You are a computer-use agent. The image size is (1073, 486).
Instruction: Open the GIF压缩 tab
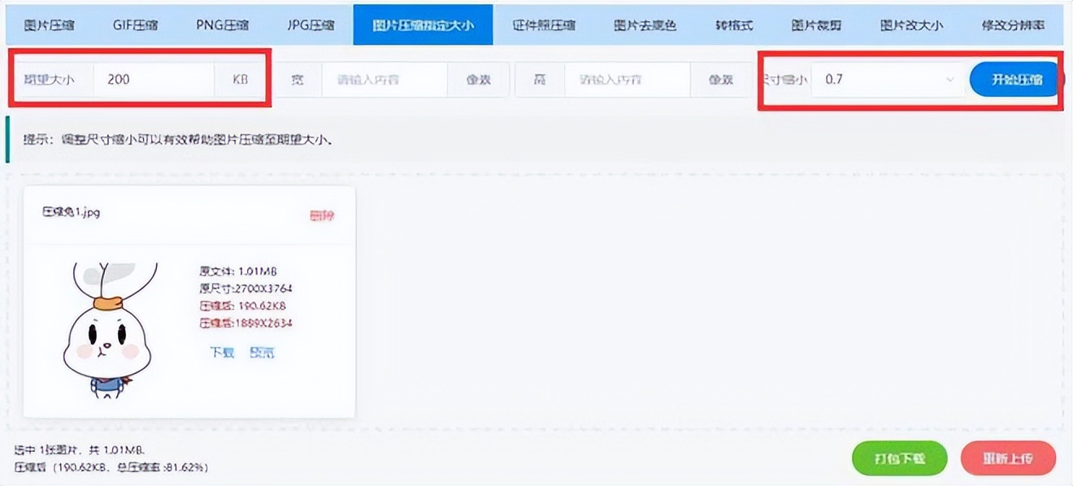(x=135, y=24)
